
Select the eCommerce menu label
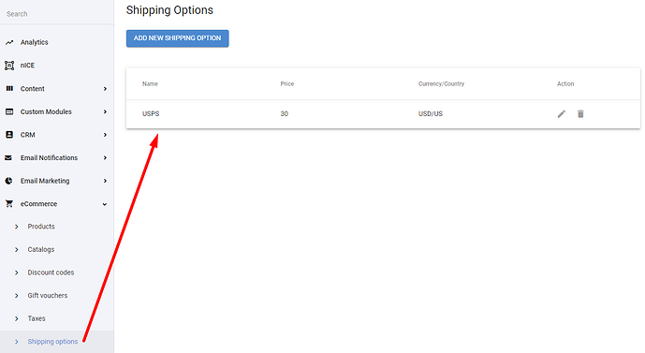(38, 204)
